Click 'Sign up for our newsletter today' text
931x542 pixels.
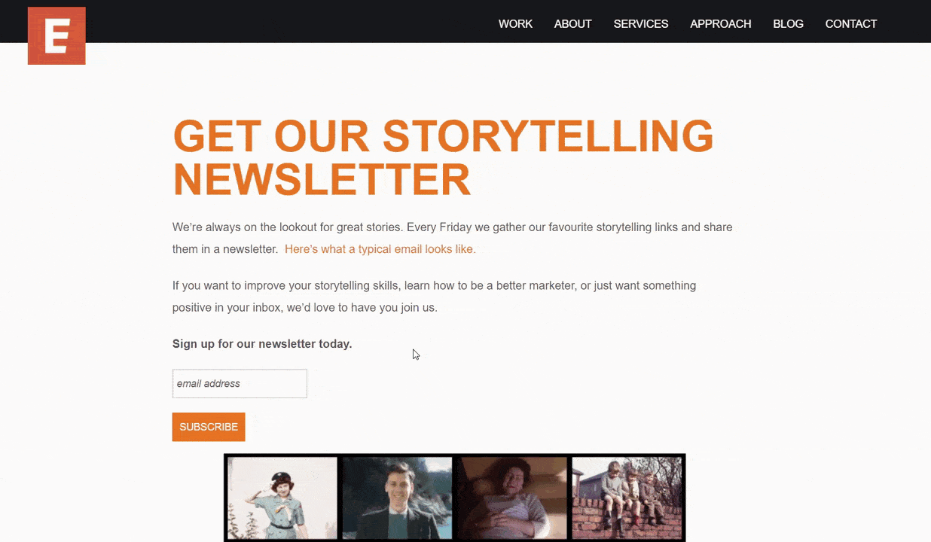tap(262, 344)
